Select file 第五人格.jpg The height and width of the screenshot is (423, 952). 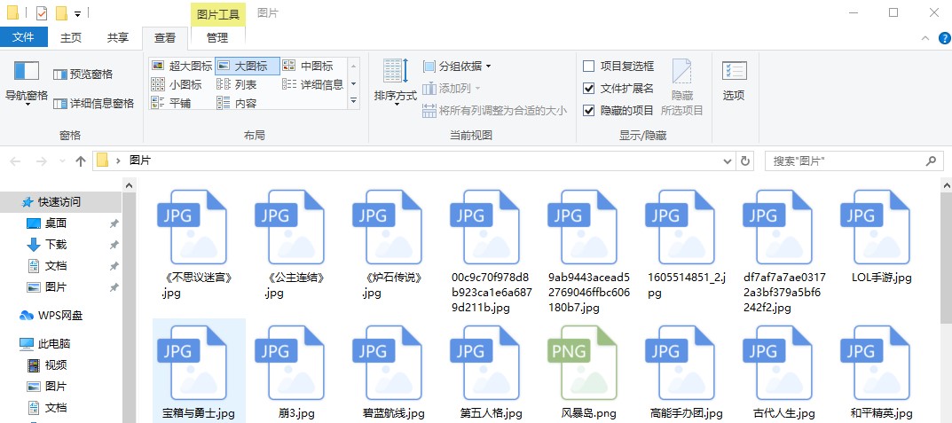coord(492,372)
